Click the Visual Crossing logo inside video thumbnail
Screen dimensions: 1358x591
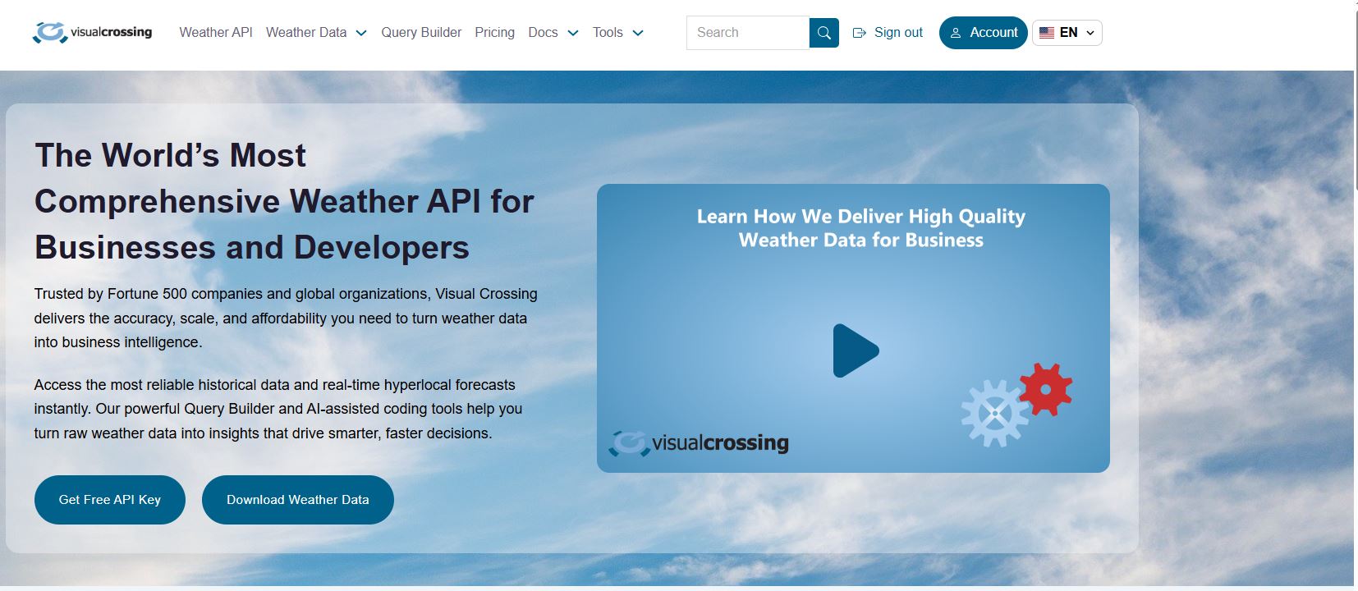tap(699, 443)
